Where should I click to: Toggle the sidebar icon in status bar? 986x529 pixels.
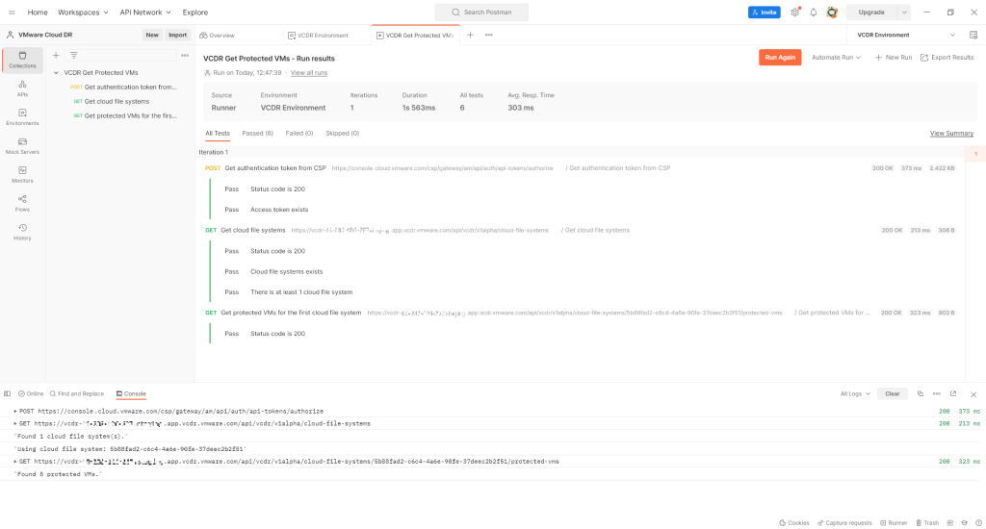(x=7, y=394)
